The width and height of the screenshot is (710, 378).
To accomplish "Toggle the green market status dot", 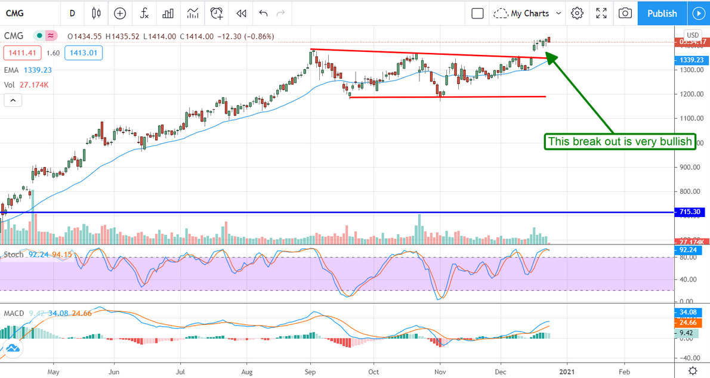I will coord(39,36).
